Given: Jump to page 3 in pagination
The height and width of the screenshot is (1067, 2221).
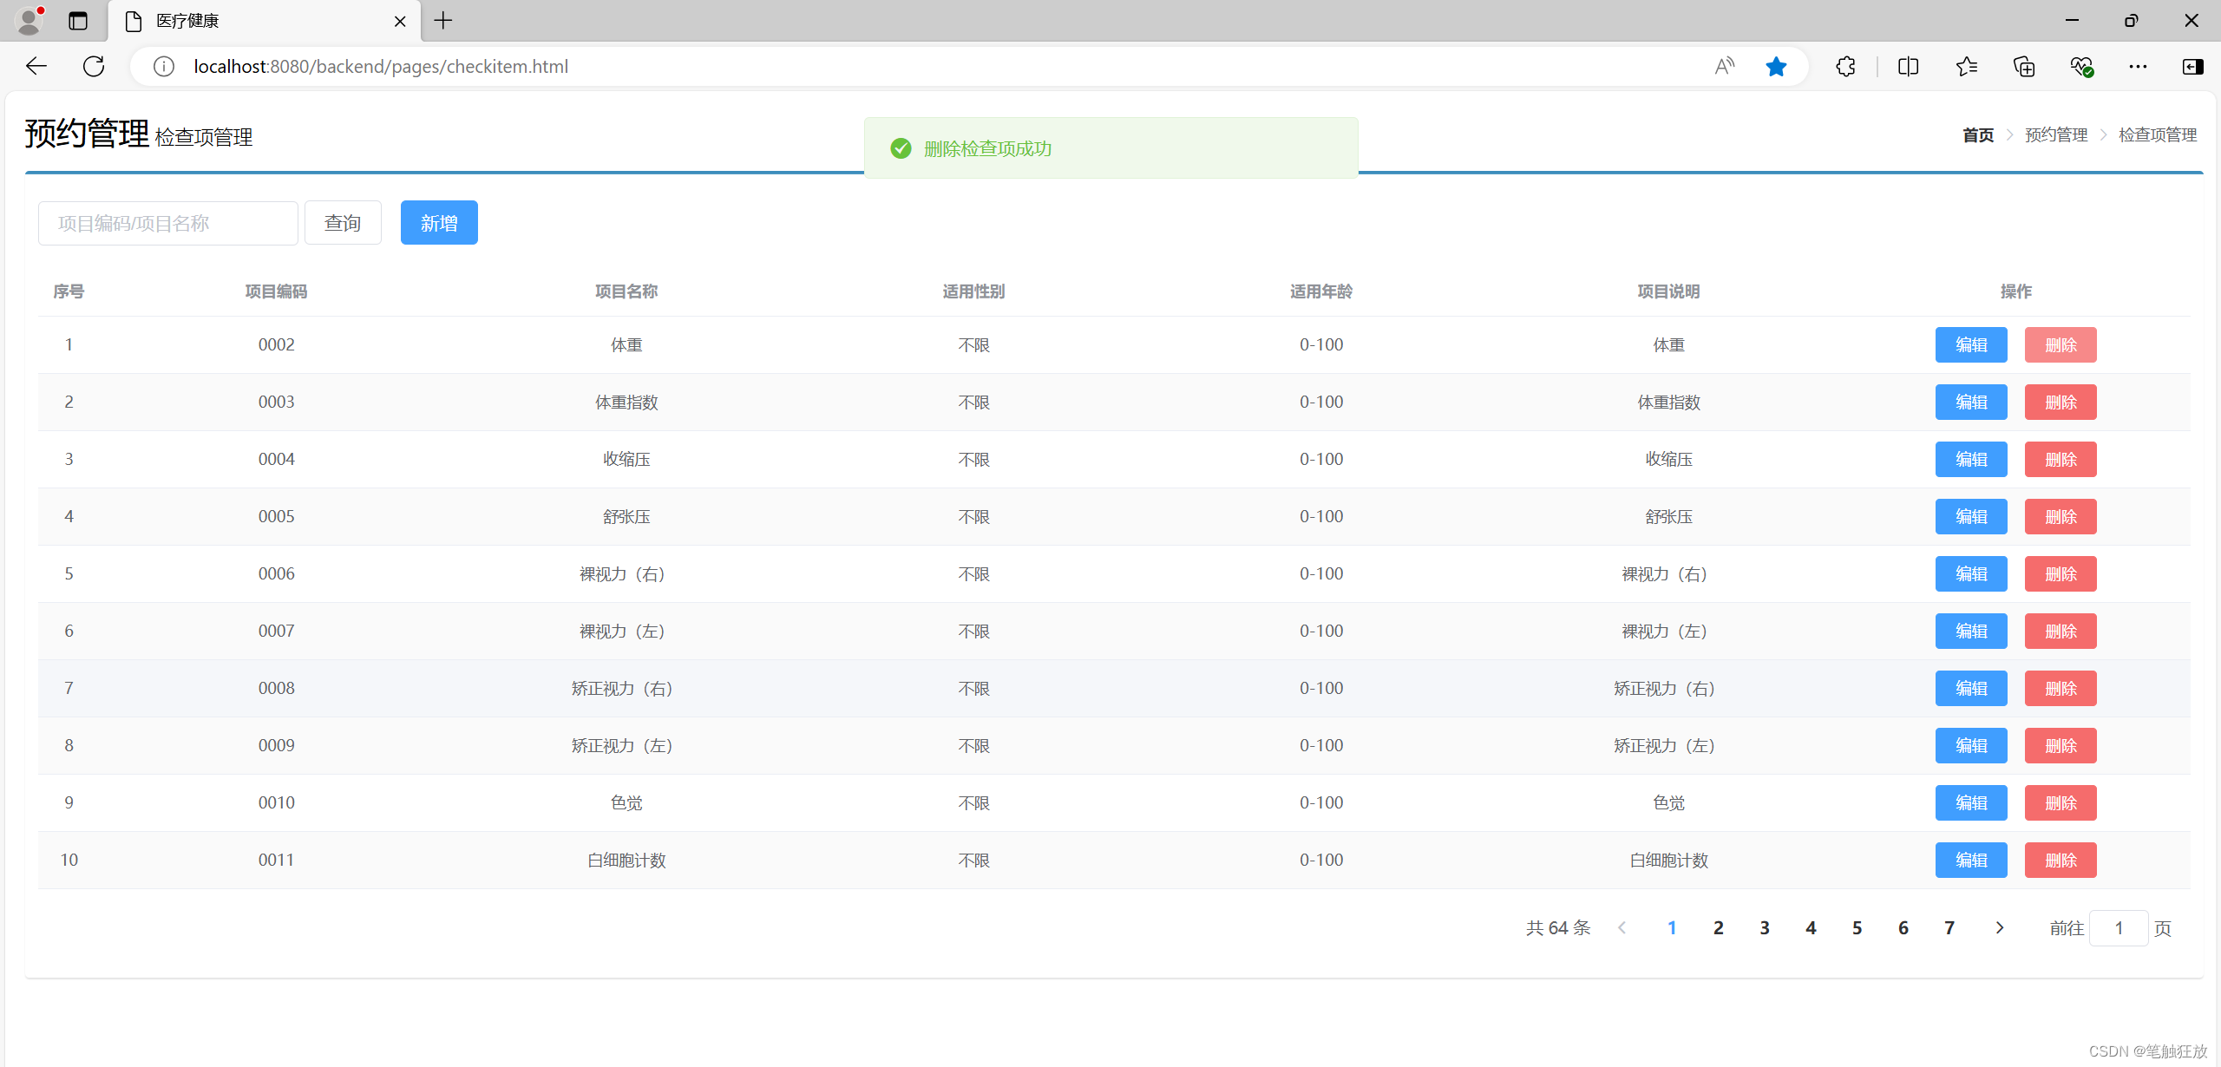Looking at the screenshot, I should pyautogui.click(x=1765, y=928).
